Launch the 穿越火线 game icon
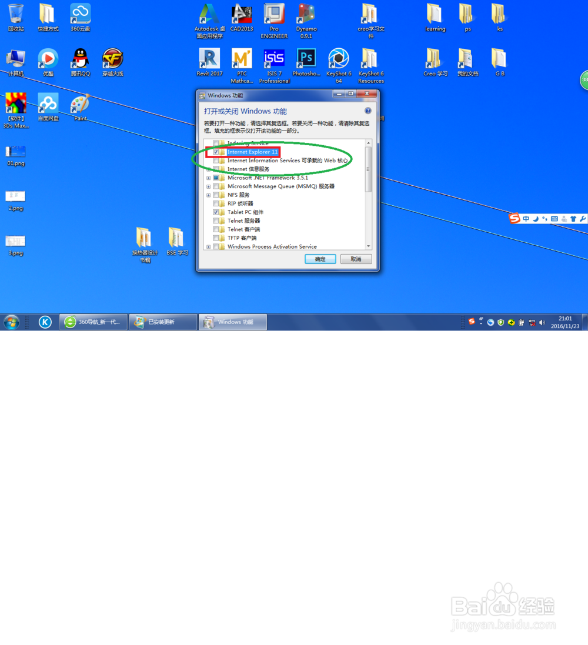588x645 pixels. (x=113, y=62)
